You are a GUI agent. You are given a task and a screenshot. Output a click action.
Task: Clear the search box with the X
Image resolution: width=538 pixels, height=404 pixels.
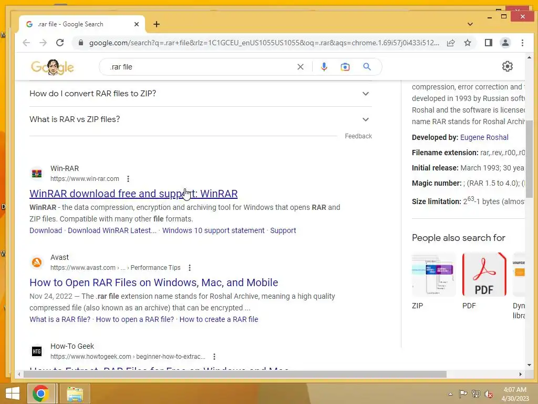click(300, 67)
